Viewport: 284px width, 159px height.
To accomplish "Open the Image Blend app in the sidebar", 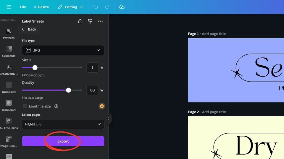I will tap(9, 142).
